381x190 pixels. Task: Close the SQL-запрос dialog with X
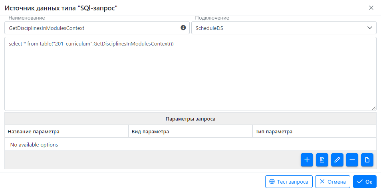click(x=371, y=8)
